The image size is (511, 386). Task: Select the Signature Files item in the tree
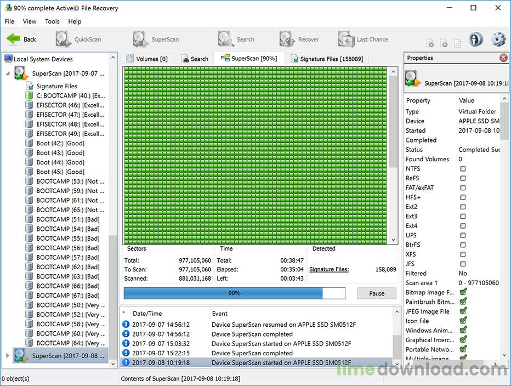tap(56, 86)
